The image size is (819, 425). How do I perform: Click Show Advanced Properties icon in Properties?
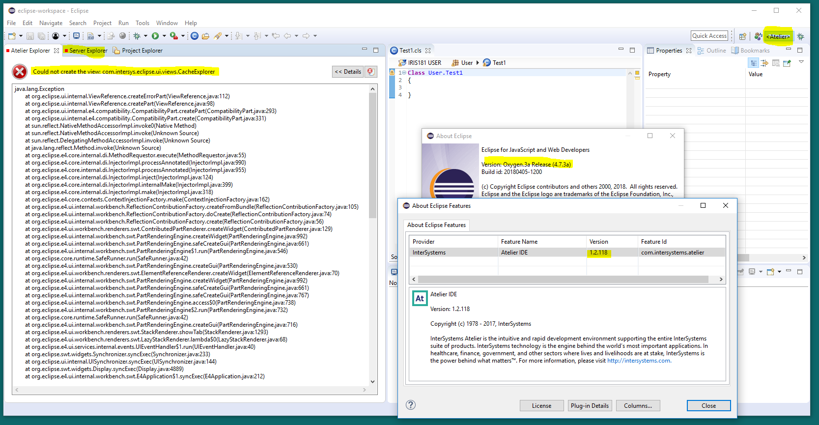[x=764, y=63]
